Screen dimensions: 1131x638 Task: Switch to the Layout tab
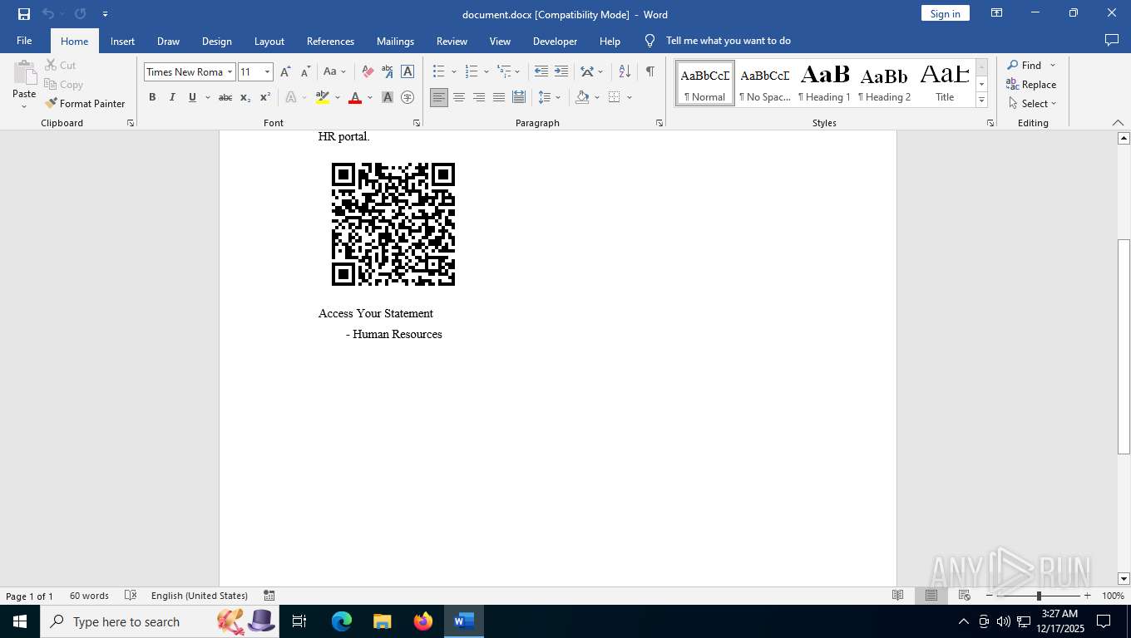point(269,41)
